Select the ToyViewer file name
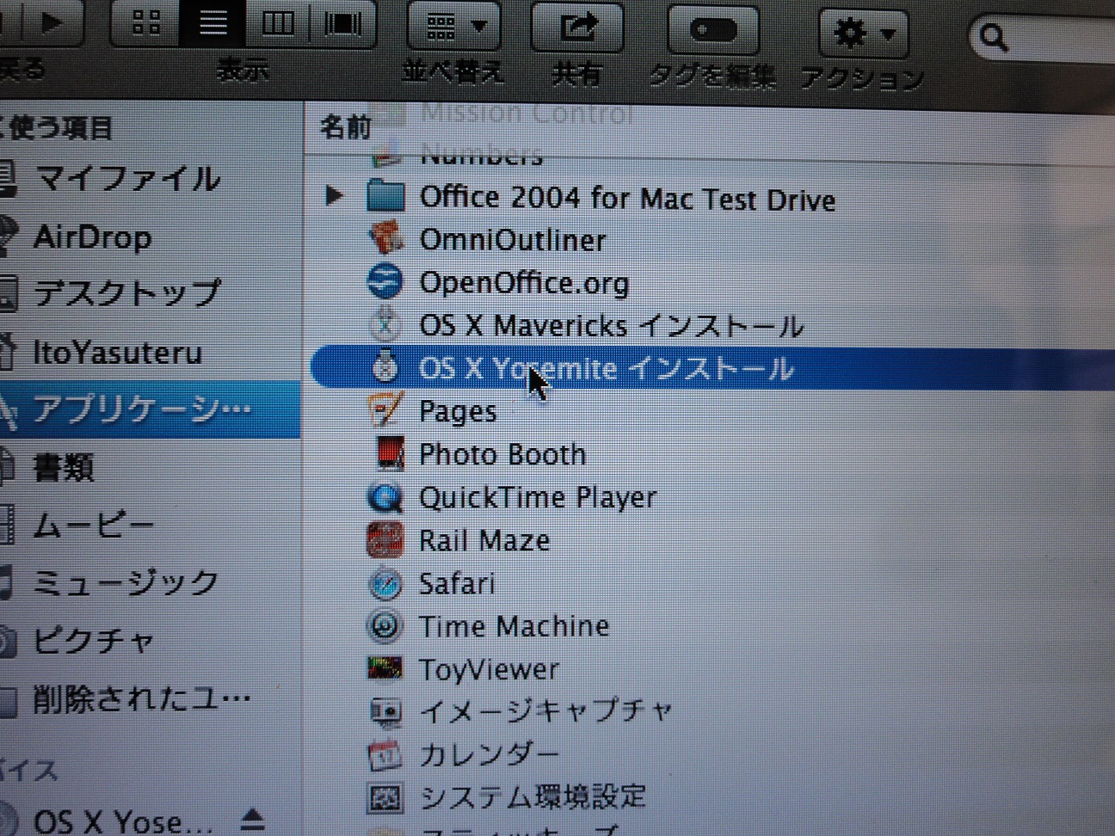The width and height of the screenshot is (1115, 836). coord(489,669)
